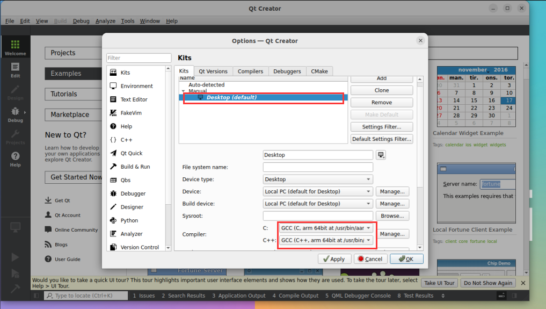Collapse the Manual kits tree node
This screenshot has height=309, width=546.
pyautogui.click(x=184, y=91)
